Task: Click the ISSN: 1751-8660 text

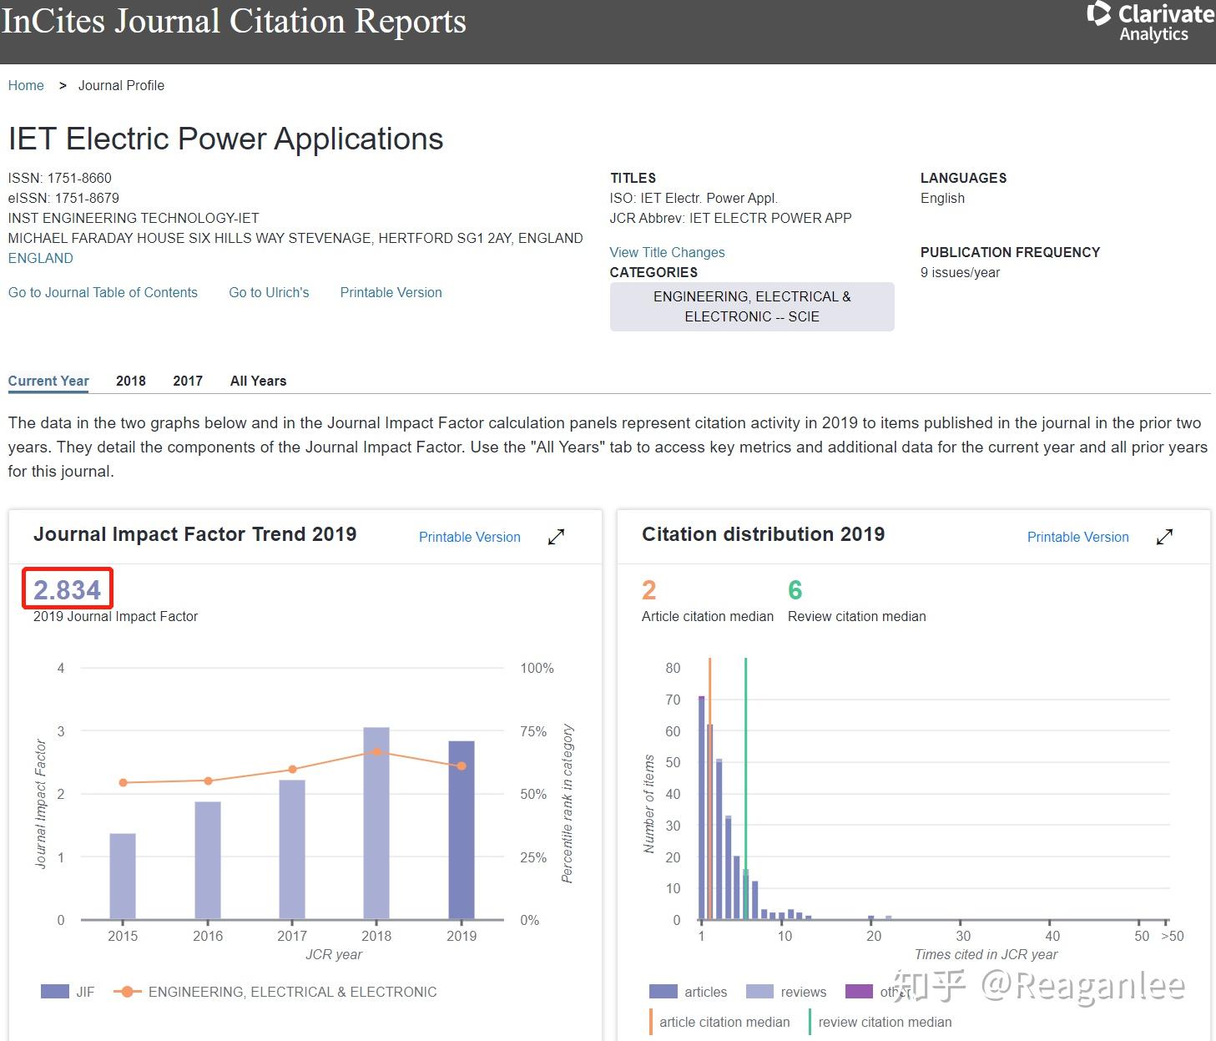Action: pos(60,178)
